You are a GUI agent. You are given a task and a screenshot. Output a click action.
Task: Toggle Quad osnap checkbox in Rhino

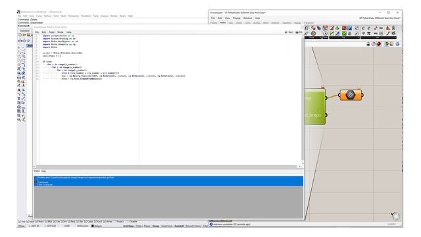(86, 222)
